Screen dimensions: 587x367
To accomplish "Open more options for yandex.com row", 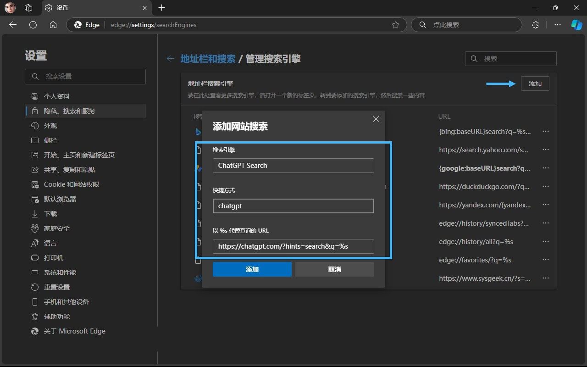I will click(546, 205).
